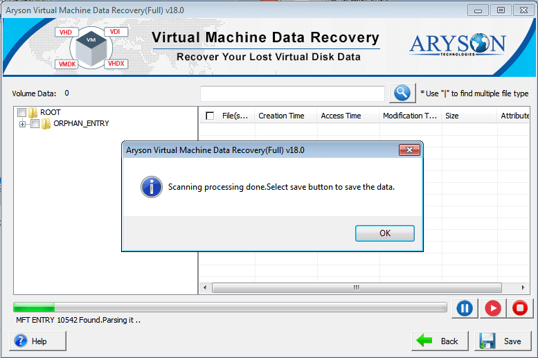Click the Save button

click(503, 341)
